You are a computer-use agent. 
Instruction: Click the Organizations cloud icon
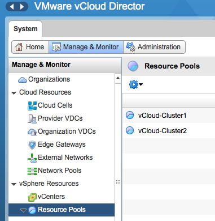pos(23,80)
